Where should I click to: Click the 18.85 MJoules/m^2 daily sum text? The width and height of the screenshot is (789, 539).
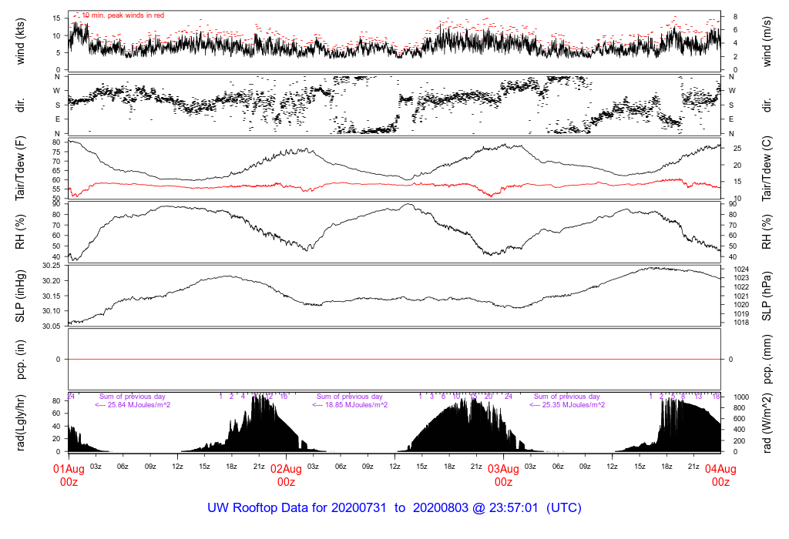tap(350, 405)
